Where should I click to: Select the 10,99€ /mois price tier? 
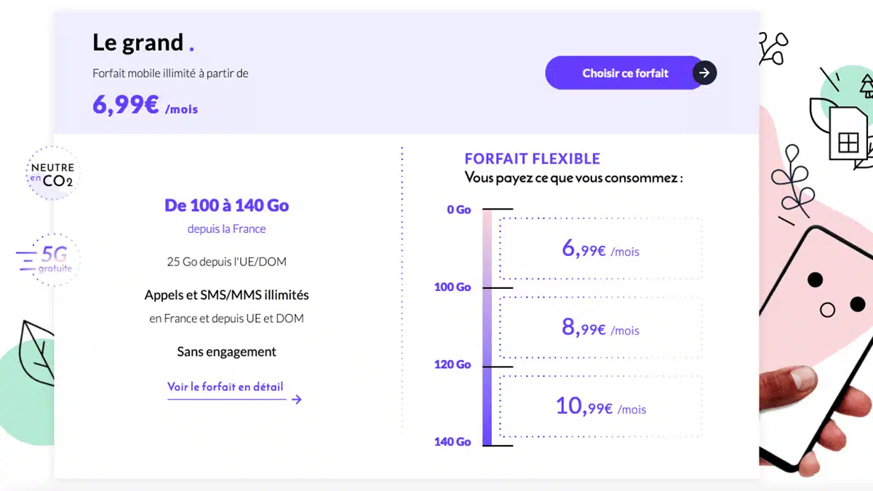(600, 407)
